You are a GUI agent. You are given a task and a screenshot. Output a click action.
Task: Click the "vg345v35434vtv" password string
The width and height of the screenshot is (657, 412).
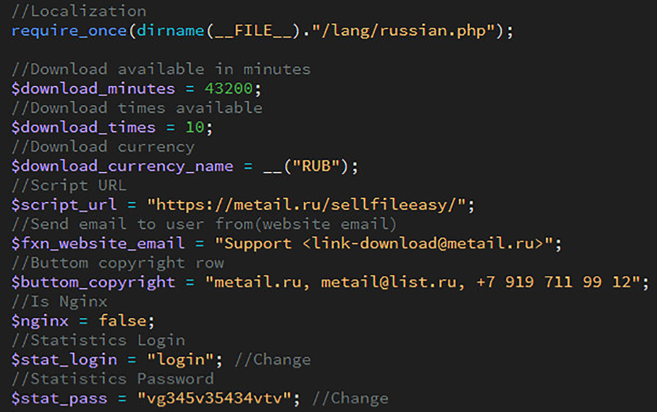pos(220,399)
